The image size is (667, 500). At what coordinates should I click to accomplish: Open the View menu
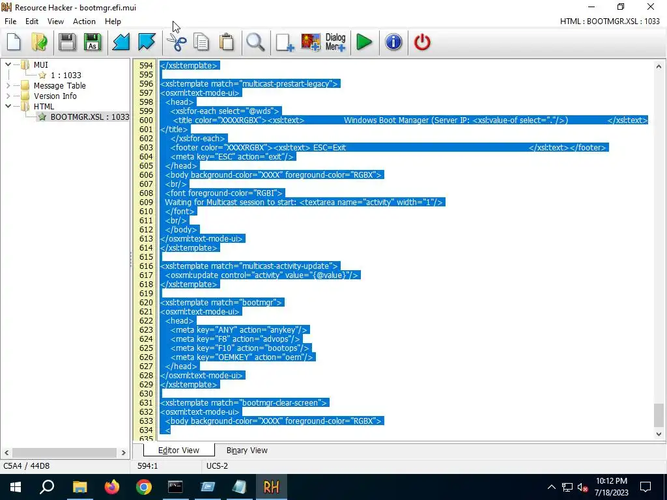pyautogui.click(x=55, y=21)
